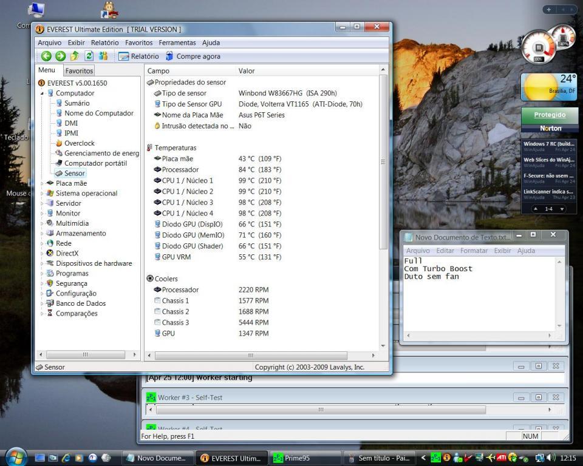Collapse the Computador tree node
583x466 pixels.
42,93
